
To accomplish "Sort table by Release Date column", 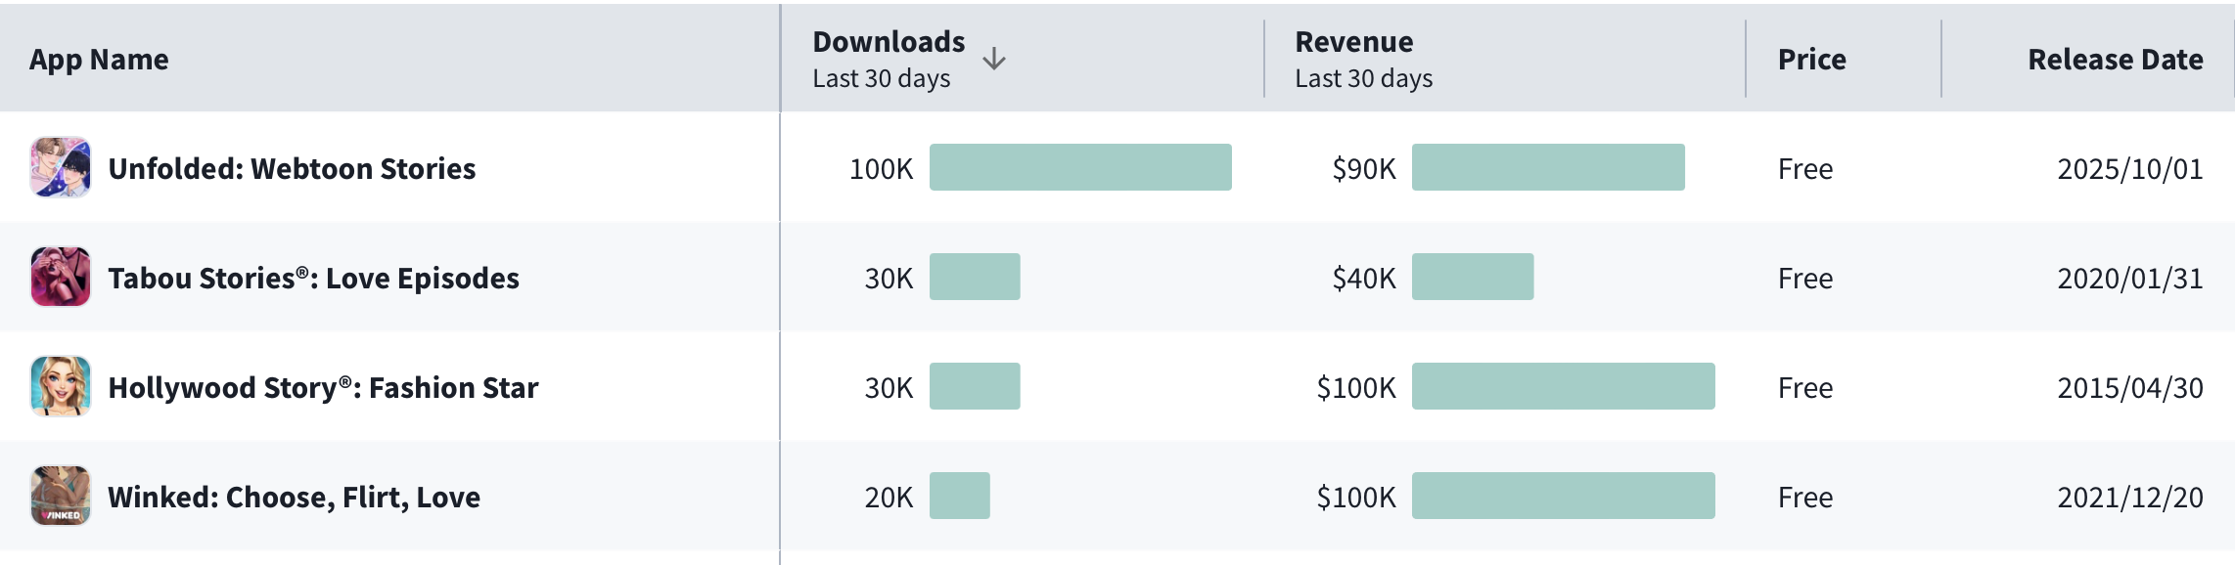I will [2115, 60].
